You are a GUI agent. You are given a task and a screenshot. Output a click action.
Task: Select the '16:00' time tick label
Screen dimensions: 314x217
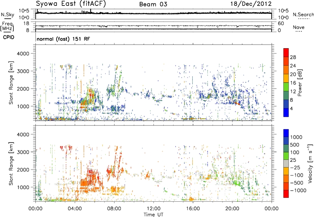[x=193, y=209]
